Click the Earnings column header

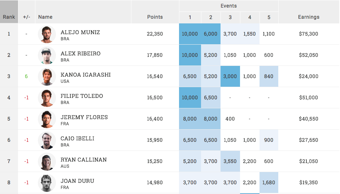click(x=309, y=17)
